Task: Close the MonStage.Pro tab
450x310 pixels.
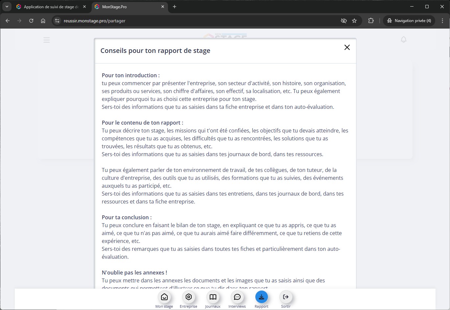Action: [x=163, y=7]
